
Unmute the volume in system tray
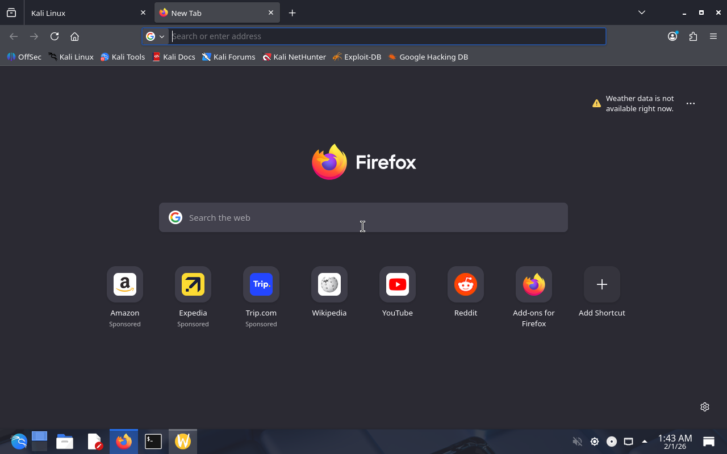[577, 442]
